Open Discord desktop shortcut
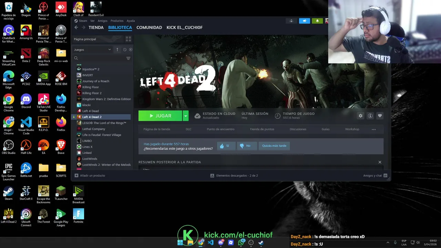 coord(26,102)
